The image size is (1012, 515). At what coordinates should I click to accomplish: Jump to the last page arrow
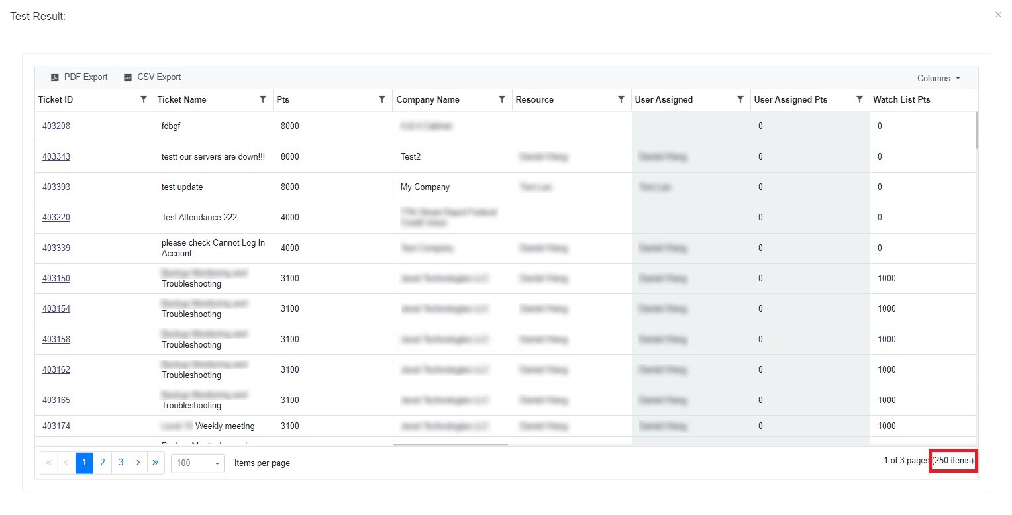156,463
